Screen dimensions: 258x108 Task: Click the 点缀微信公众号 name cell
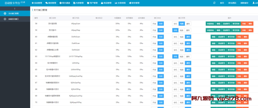click(x=53, y=50)
